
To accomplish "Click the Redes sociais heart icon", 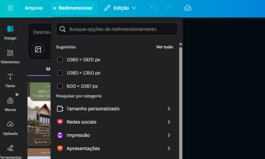I will tap(60, 122).
